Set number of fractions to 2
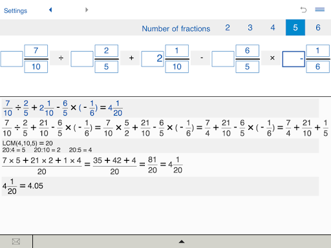Screen dimensions: 331x248 point(228,28)
